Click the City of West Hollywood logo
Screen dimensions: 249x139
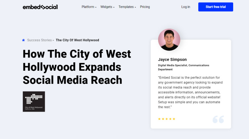click(34, 101)
